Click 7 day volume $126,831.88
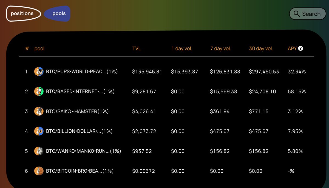The image size is (329, 188). pyautogui.click(x=225, y=72)
